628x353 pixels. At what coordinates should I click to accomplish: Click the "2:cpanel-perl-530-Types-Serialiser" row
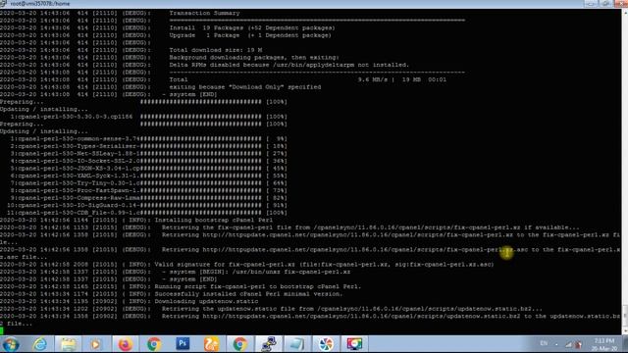click(149, 146)
